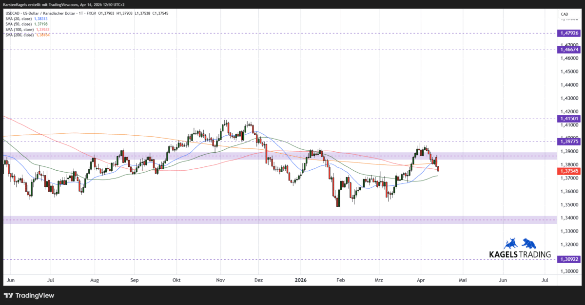Click the purple 1,47926 price level label
Image resolution: width=585 pixels, height=305 pixels.
pyautogui.click(x=568, y=33)
